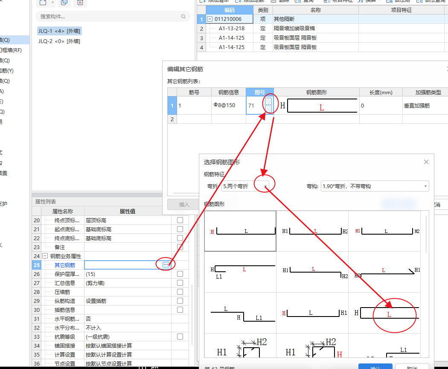The width and height of the screenshot is (448, 369).
Task: Open the 弯折 dropdown showing 5.两个弯折
Action: (x=245, y=186)
